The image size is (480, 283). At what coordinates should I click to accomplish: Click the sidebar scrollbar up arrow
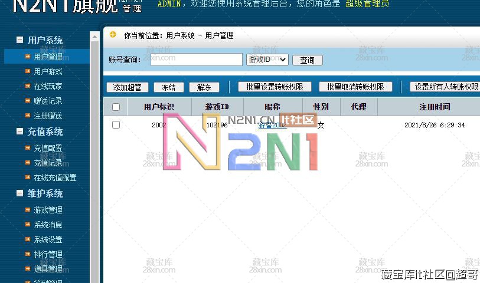(x=94, y=36)
